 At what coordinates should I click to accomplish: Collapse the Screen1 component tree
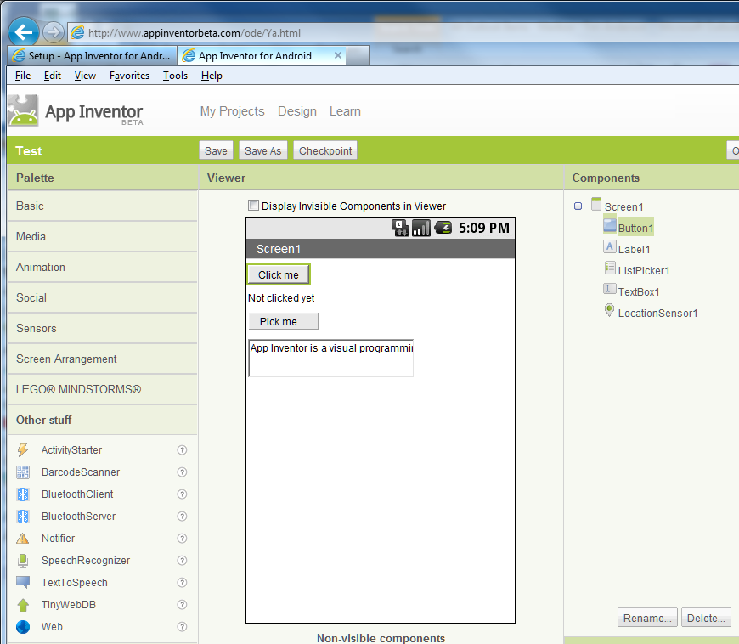pyautogui.click(x=578, y=206)
